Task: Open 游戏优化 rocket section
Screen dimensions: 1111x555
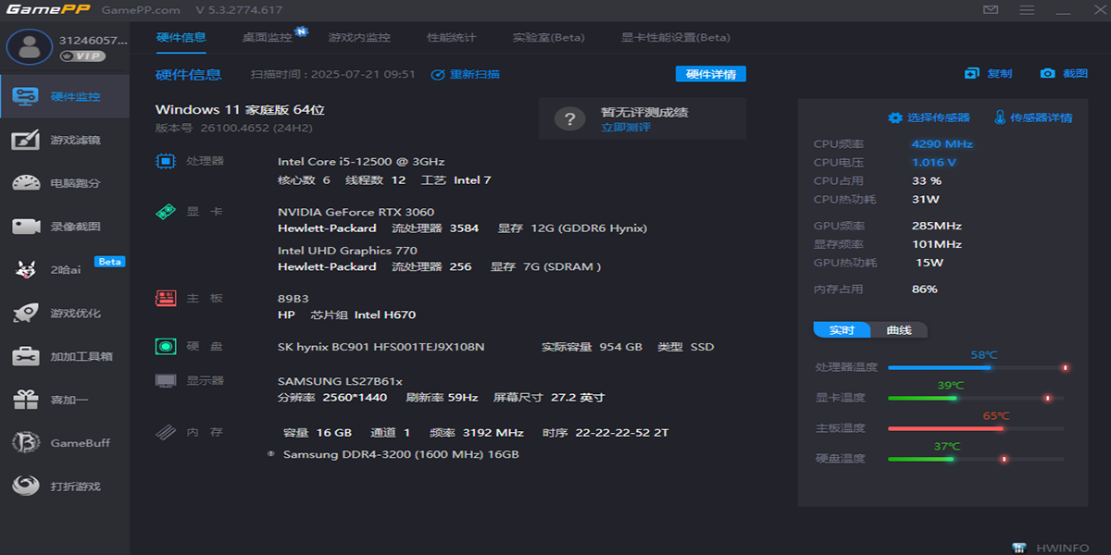Action: [x=65, y=313]
